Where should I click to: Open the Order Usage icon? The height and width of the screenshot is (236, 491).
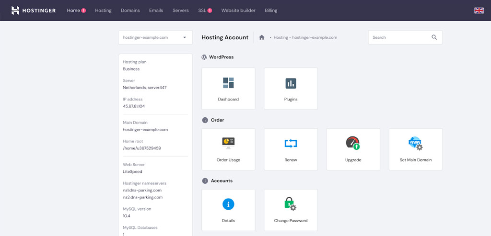228,143
